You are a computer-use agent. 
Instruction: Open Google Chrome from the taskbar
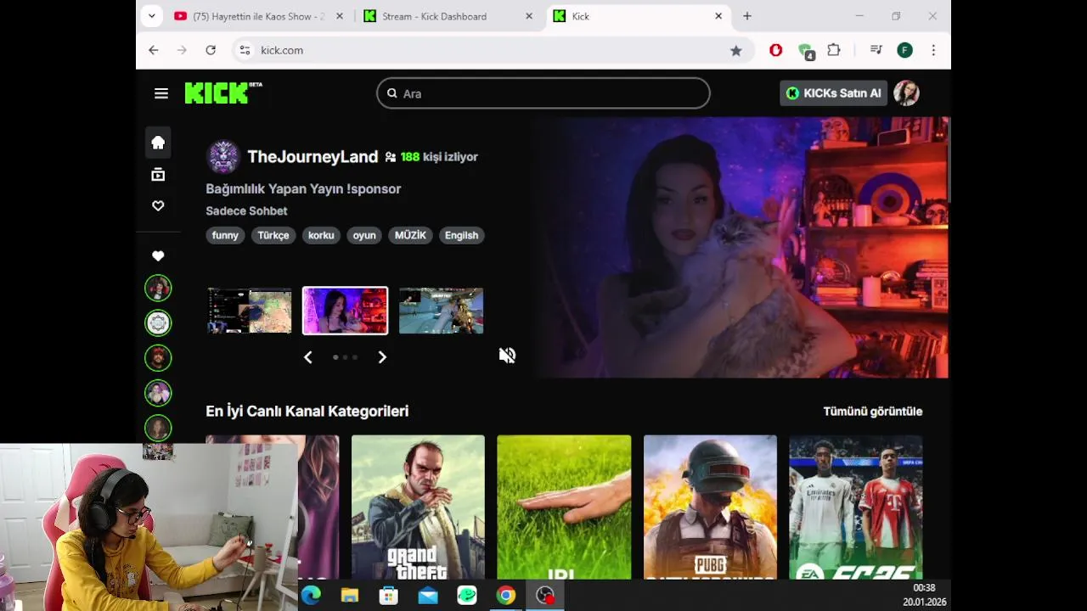[506, 596]
